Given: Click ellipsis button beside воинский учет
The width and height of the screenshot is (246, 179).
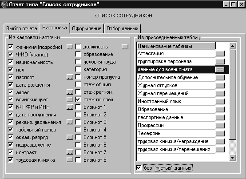Looking at the screenshot, I should 70,99.
